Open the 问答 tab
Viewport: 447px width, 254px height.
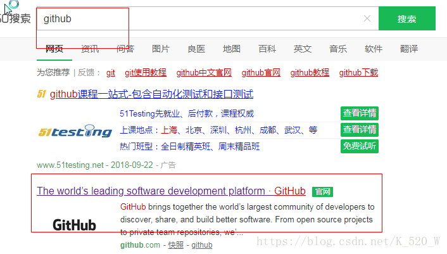coord(125,49)
